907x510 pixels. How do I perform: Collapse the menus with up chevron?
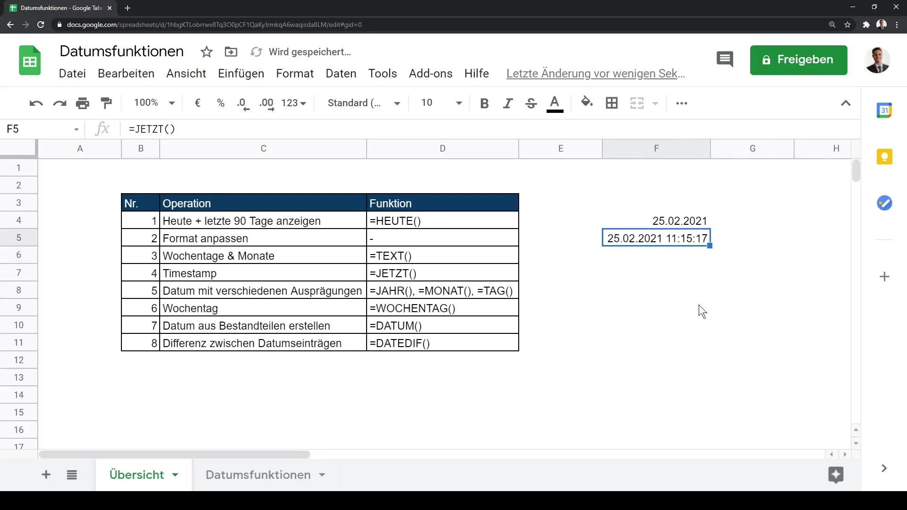(x=846, y=103)
